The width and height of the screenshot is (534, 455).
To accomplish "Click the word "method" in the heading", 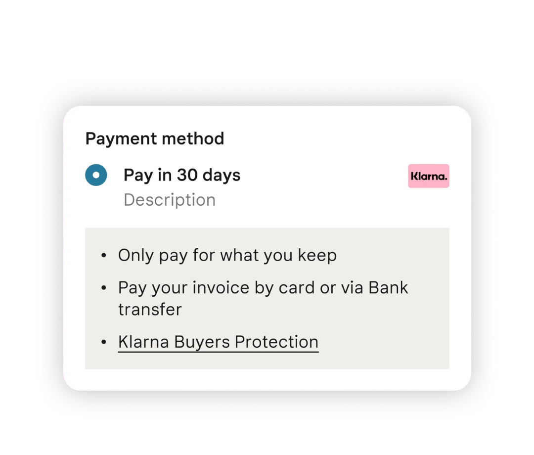I will point(193,138).
